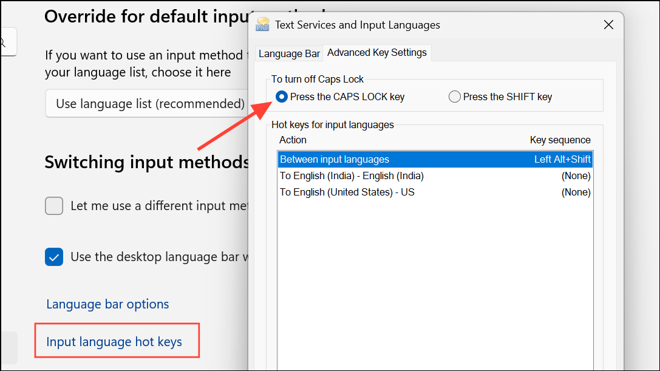The height and width of the screenshot is (371, 660).
Task: Select To English (United States) - US row
Action: click(x=435, y=192)
